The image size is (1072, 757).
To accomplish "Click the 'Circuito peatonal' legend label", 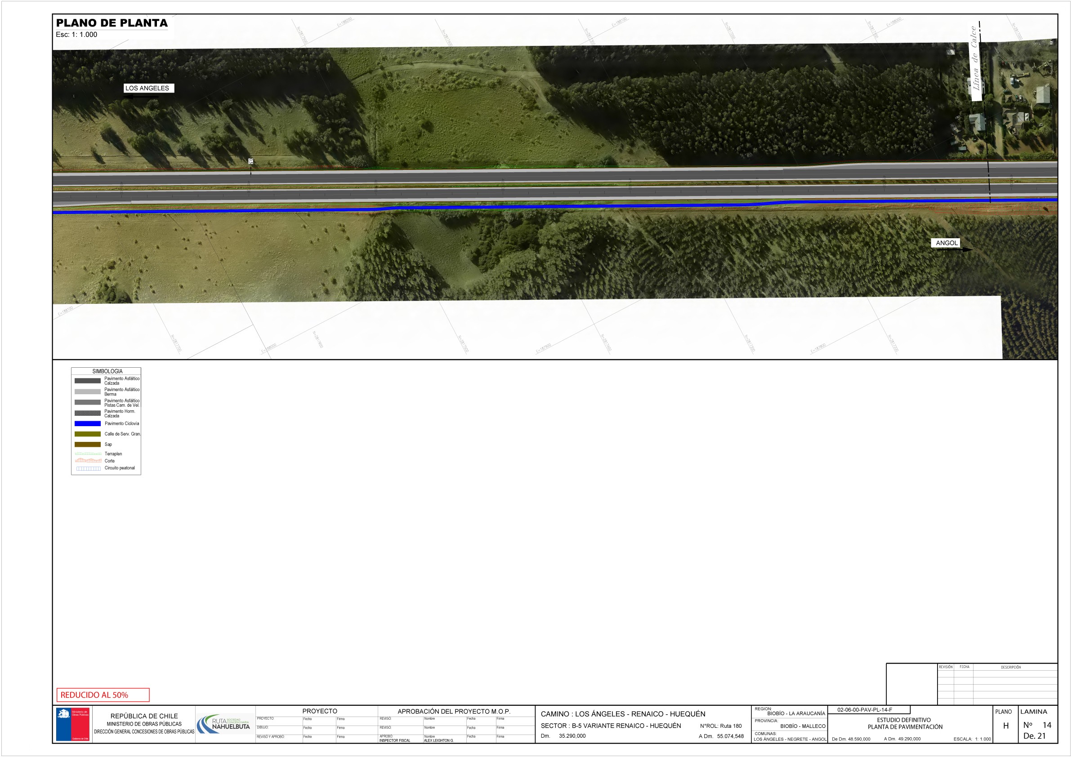I will point(120,468).
